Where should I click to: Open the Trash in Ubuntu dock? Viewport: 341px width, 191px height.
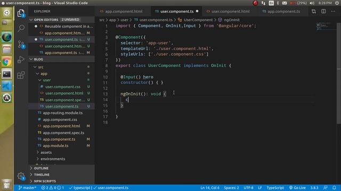[x=6, y=185]
